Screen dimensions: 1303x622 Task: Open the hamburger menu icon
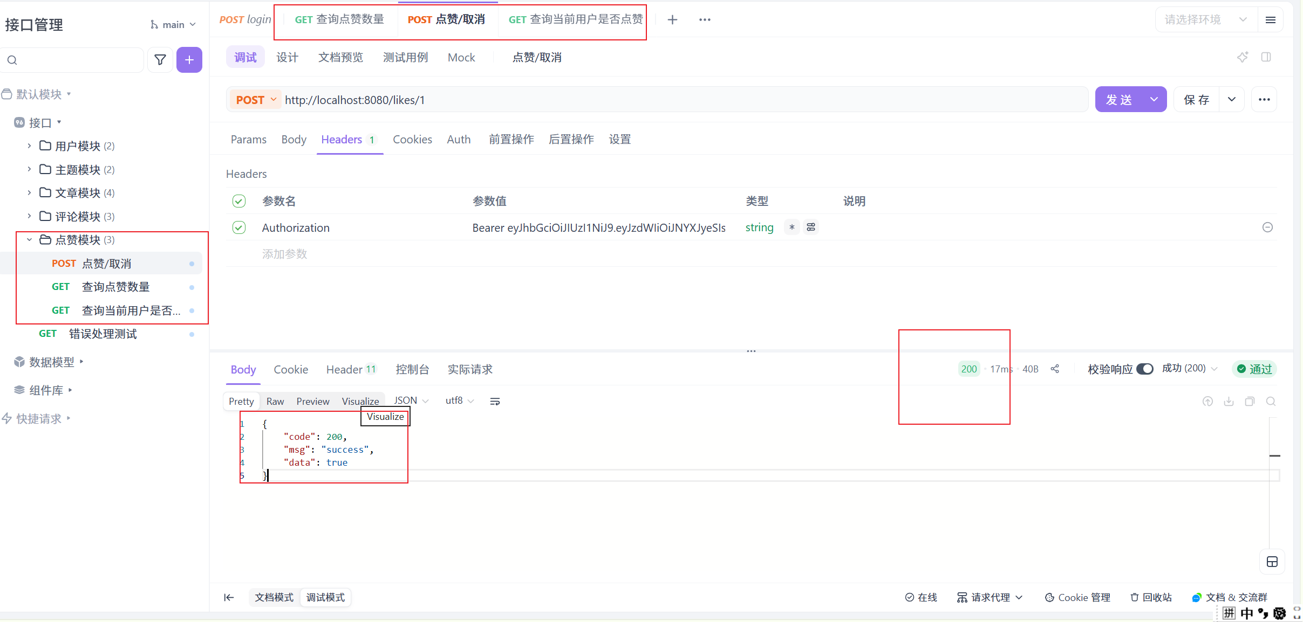click(1271, 20)
